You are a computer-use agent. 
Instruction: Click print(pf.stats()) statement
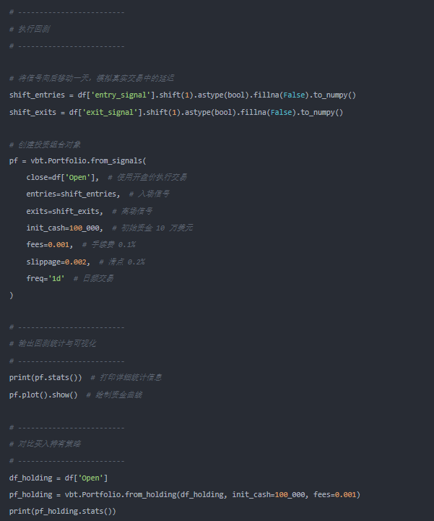point(45,377)
